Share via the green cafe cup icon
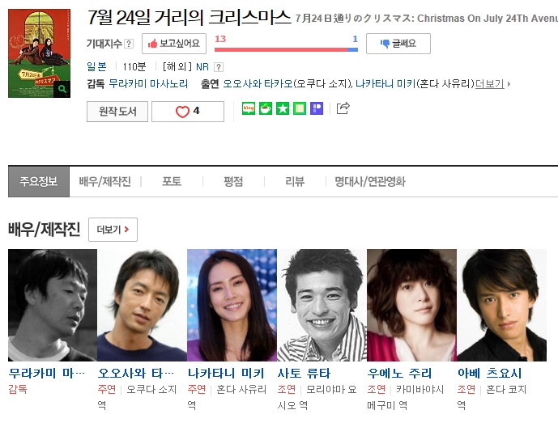The height and width of the screenshot is (427, 558). tap(266, 108)
